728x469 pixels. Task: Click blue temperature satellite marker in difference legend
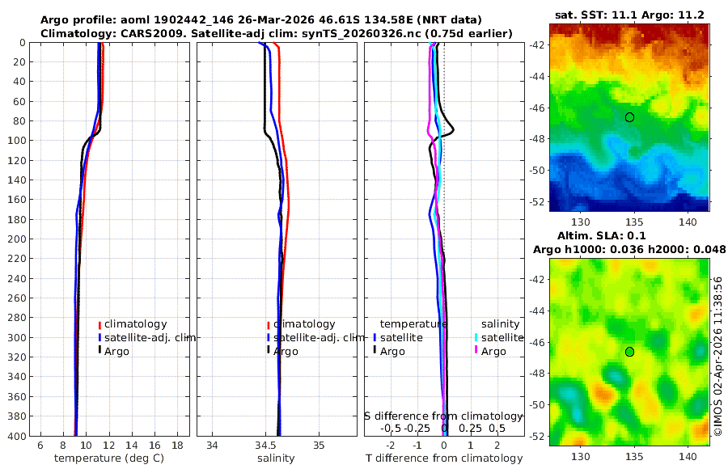pyautogui.click(x=375, y=337)
